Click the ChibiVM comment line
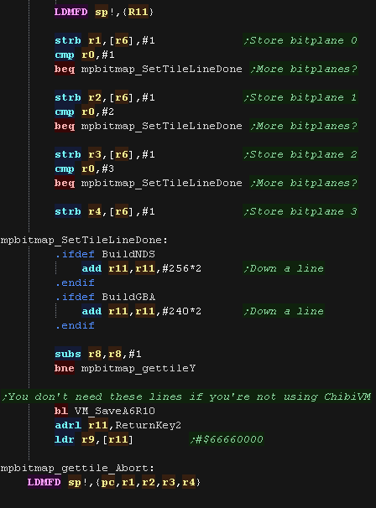Viewport: 376px width, 508px height. pos(186,397)
